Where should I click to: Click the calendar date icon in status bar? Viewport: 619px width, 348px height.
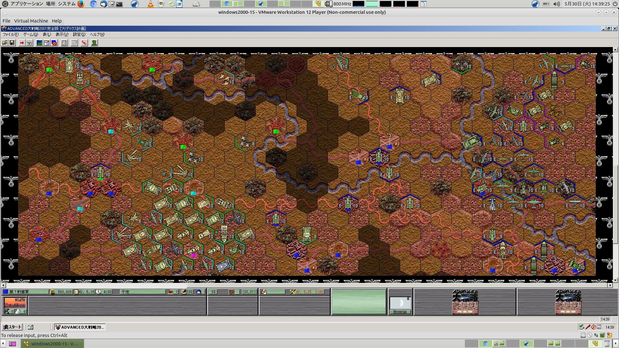[x=76, y=292]
